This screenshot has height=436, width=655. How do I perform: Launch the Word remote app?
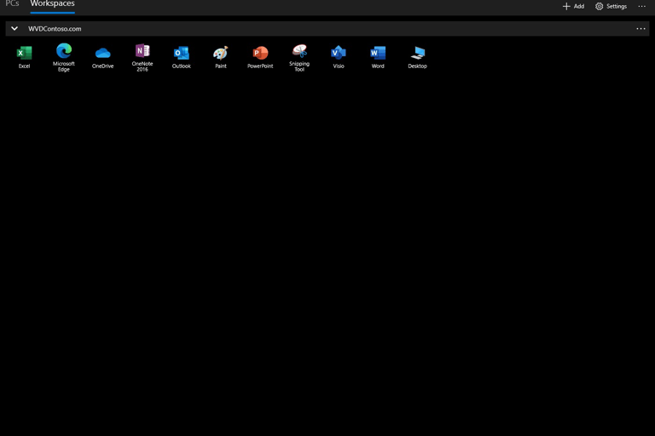click(x=378, y=57)
